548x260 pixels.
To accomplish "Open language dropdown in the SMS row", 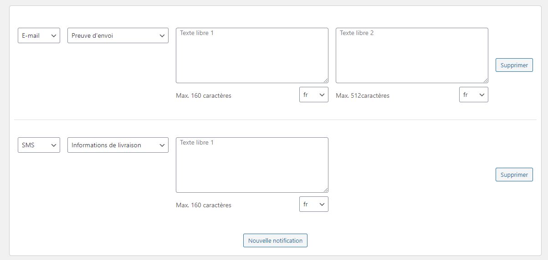I will coord(313,204).
